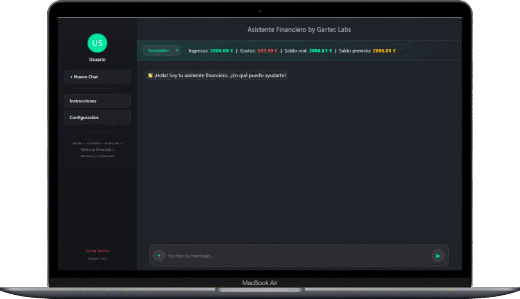Click the Ayuda footer link
520x299 pixels.
77,143
